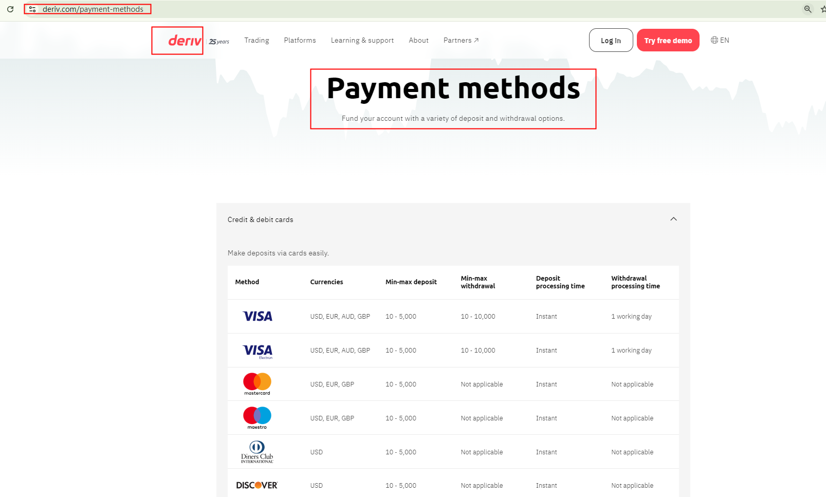Click the address bar URL deriv.com/payment-methods
This screenshot has height=497, width=826.
tap(93, 9)
